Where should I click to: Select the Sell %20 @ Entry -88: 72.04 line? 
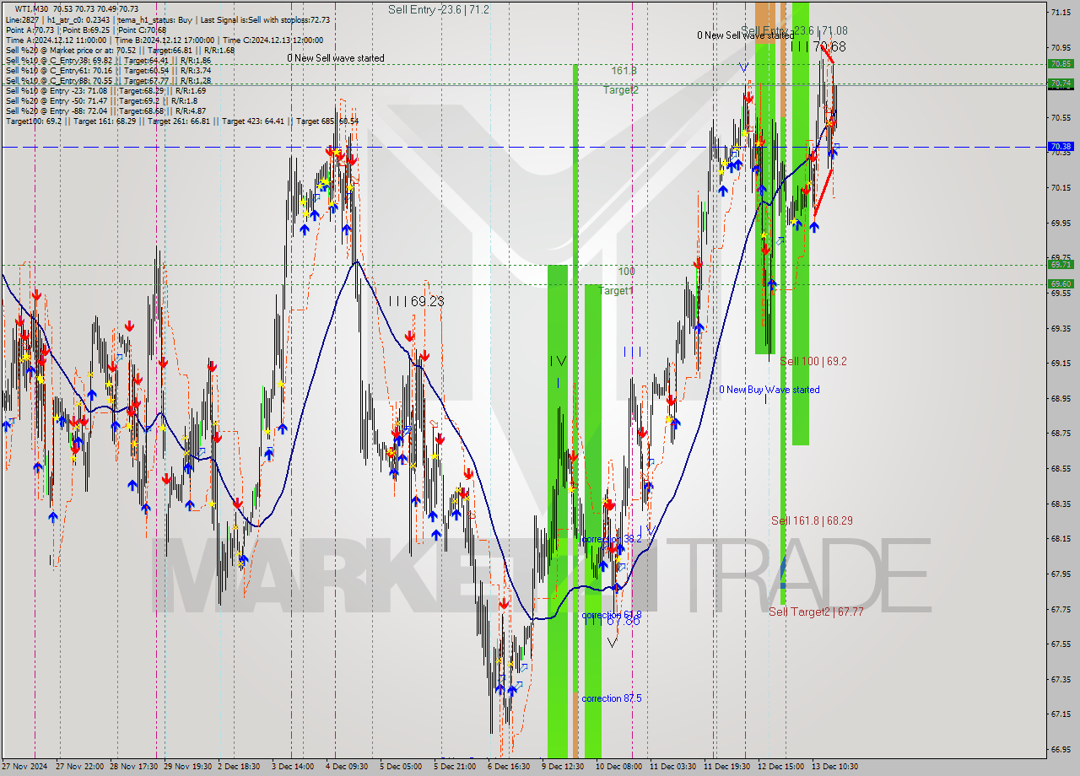106,110
